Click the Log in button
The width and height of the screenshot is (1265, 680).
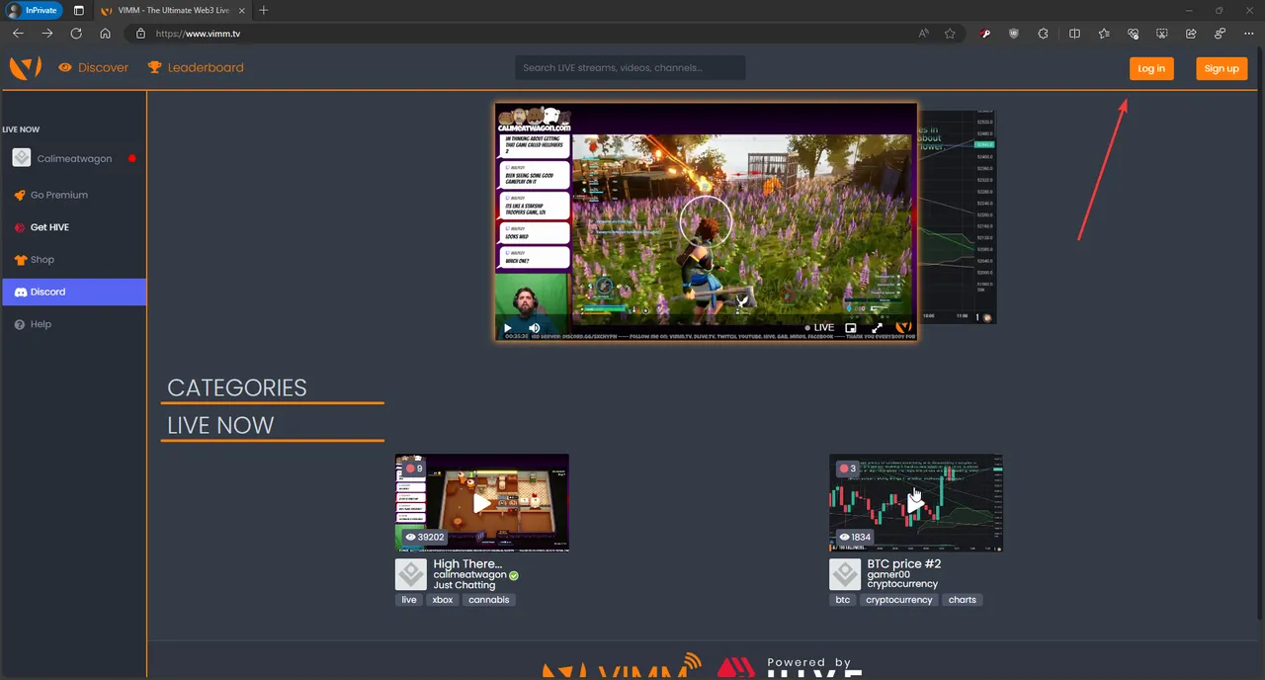[1151, 68]
